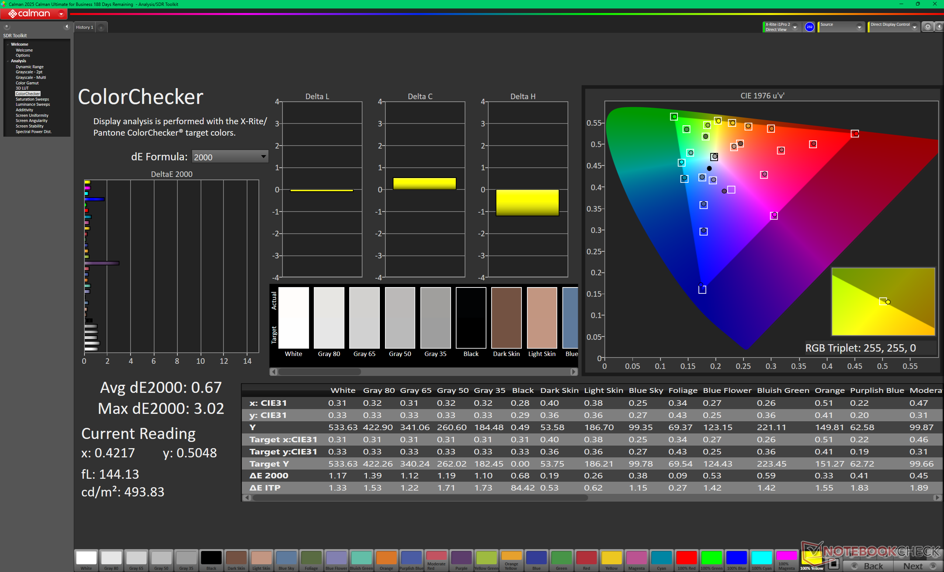Open Grayscale - 2pt analysis page
Viewport: 944px width, 572px height.
point(29,72)
